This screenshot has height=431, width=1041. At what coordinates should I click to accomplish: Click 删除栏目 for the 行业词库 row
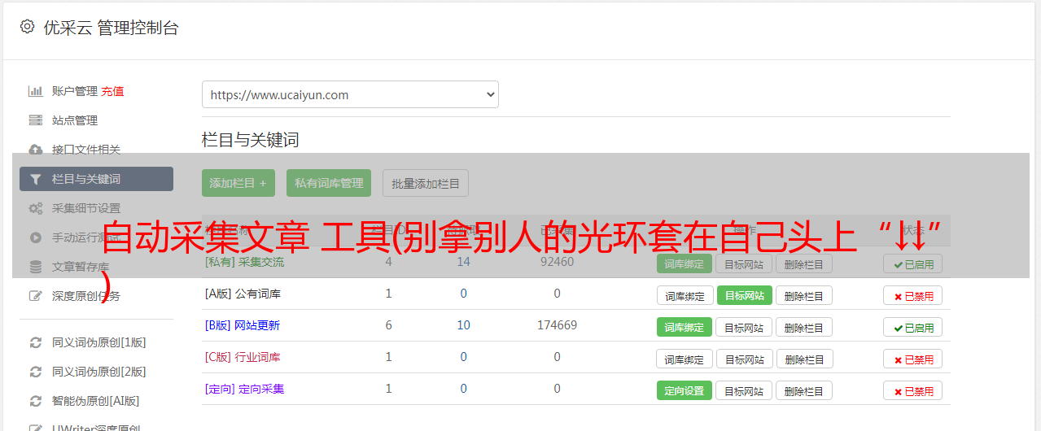click(x=804, y=359)
